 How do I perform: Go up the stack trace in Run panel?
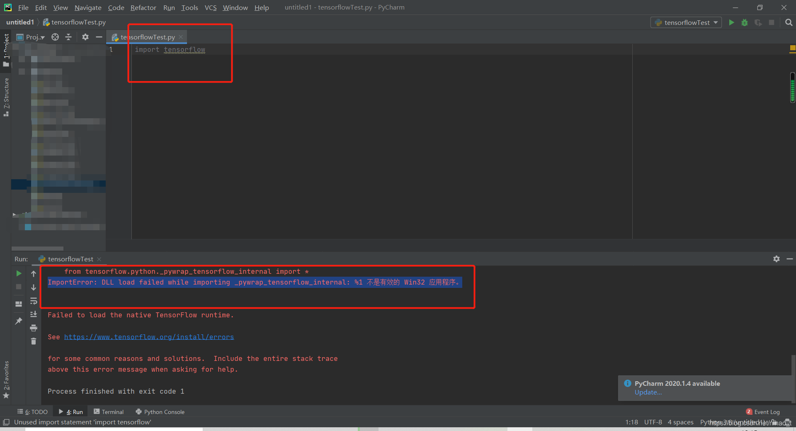tap(34, 274)
